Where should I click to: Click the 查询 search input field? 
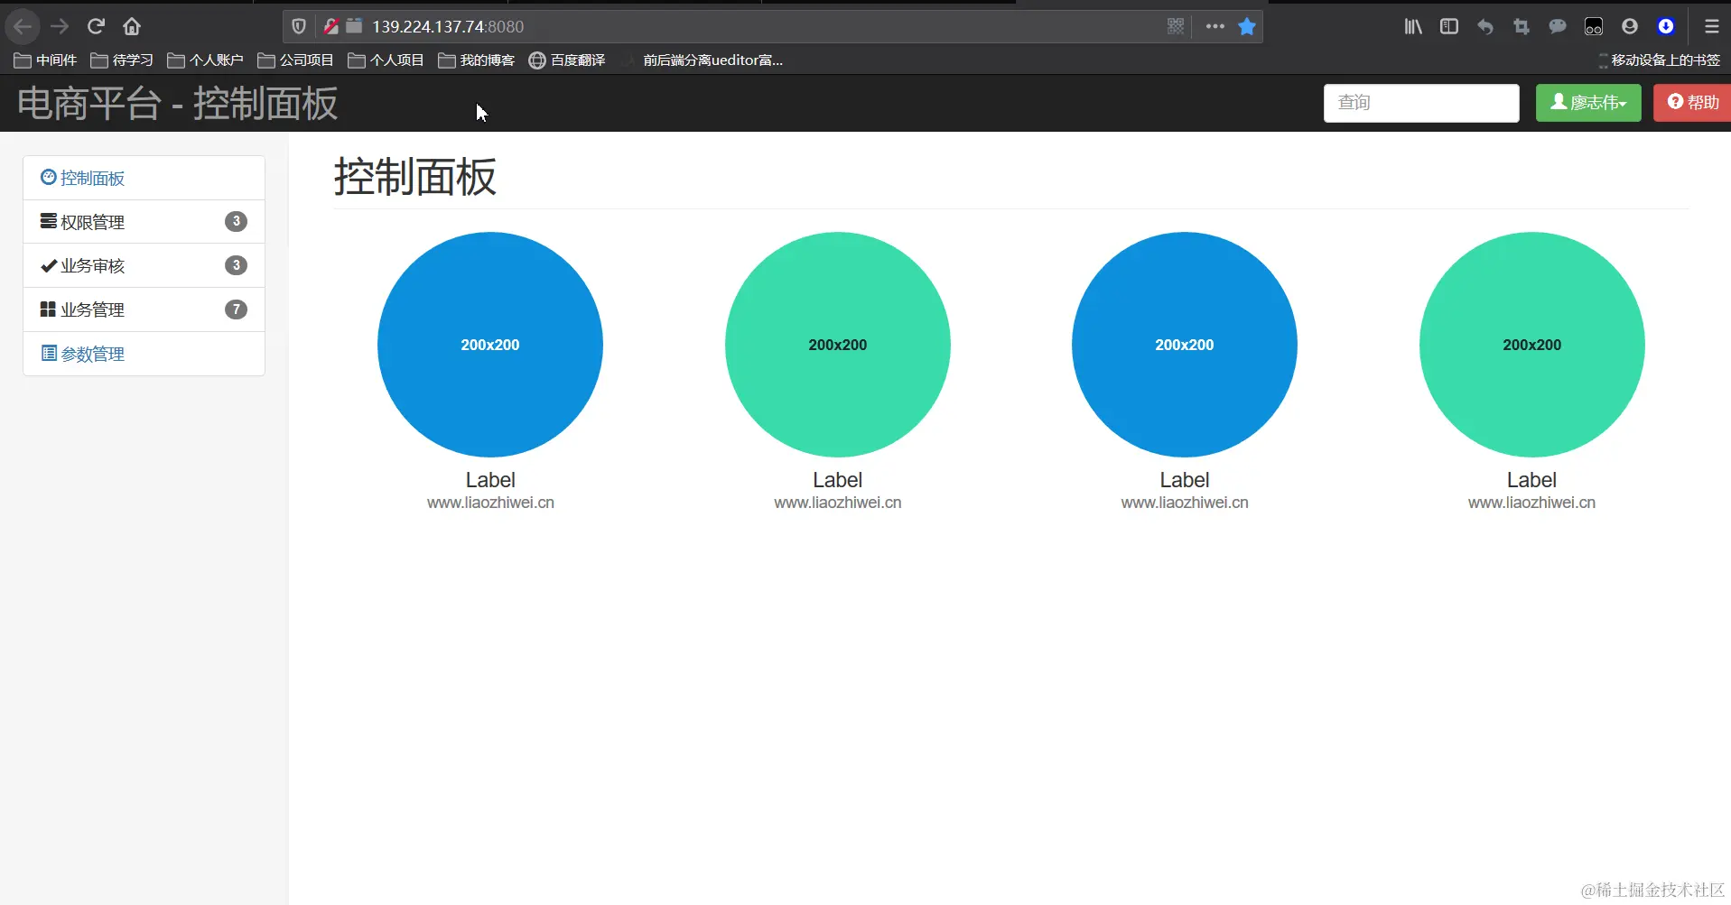pos(1421,103)
